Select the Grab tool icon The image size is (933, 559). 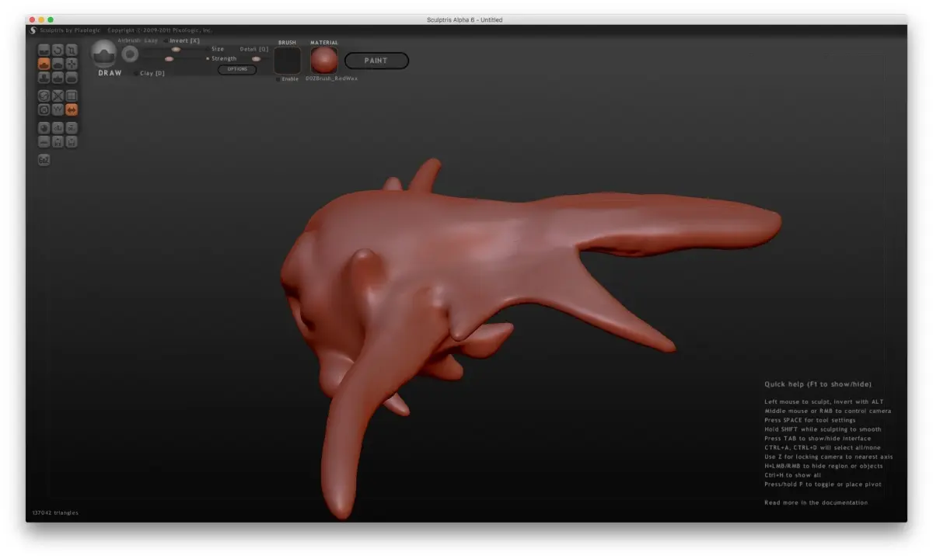[72, 64]
